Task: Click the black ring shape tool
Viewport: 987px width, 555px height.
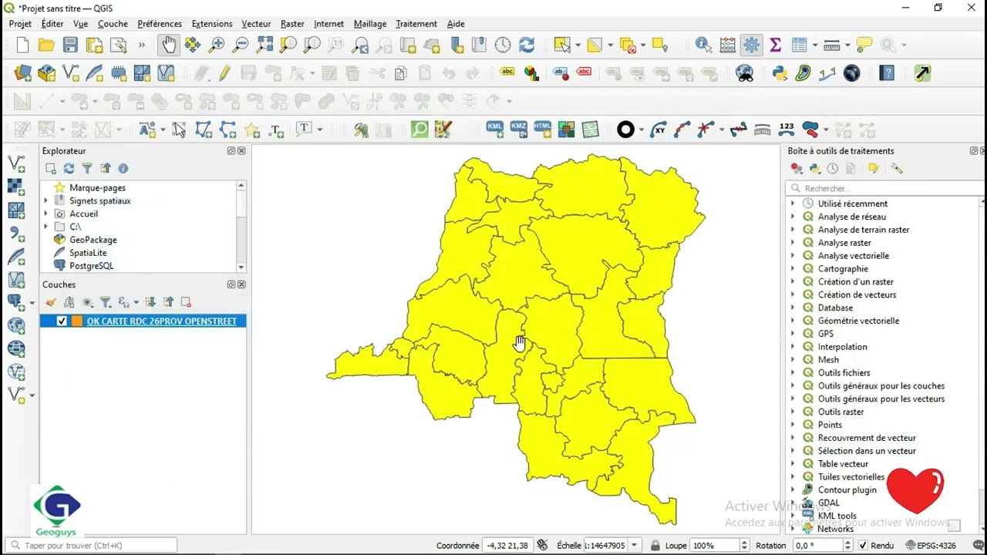Action: click(x=625, y=129)
